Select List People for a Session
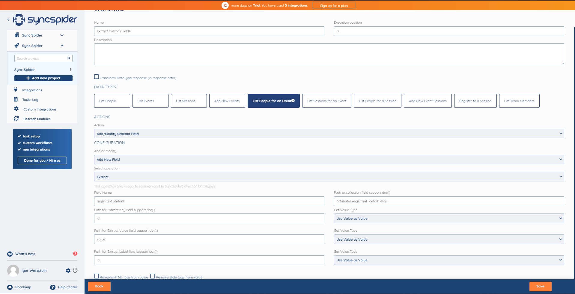The width and height of the screenshot is (575, 294). [x=377, y=101]
